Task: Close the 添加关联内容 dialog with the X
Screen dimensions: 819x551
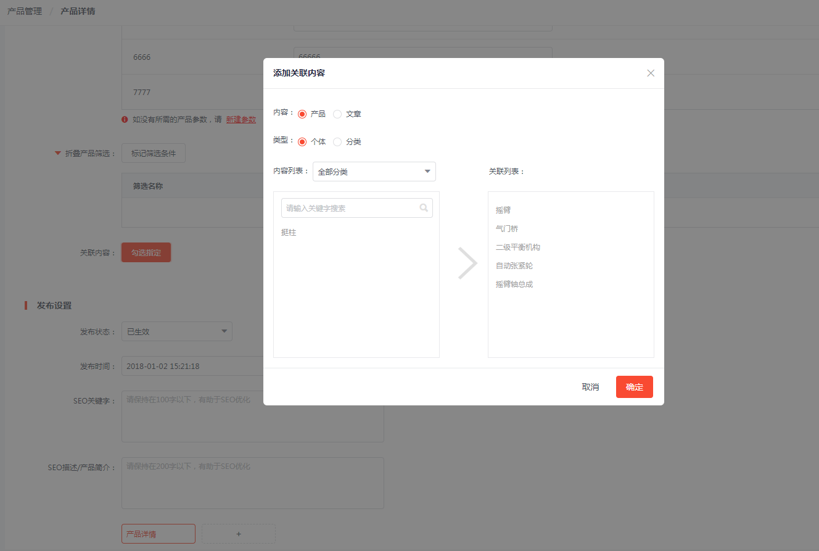Action: (x=651, y=73)
